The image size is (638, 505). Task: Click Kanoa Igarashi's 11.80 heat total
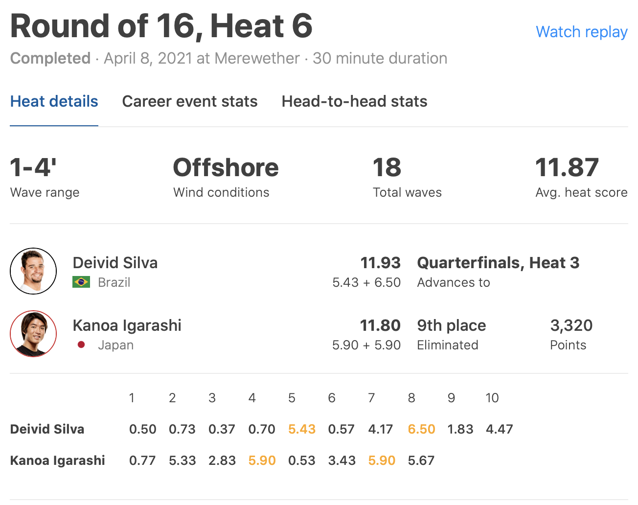pyautogui.click(x=380, y=325)
